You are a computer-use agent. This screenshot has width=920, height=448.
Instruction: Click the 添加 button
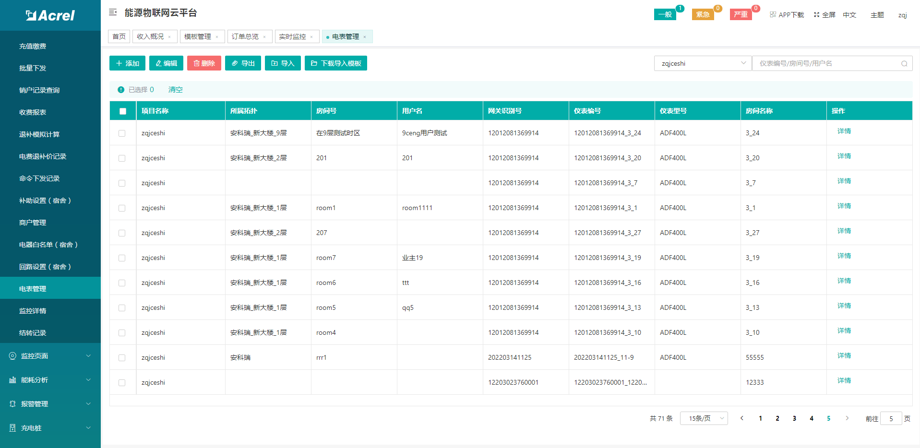coord(128,63)
